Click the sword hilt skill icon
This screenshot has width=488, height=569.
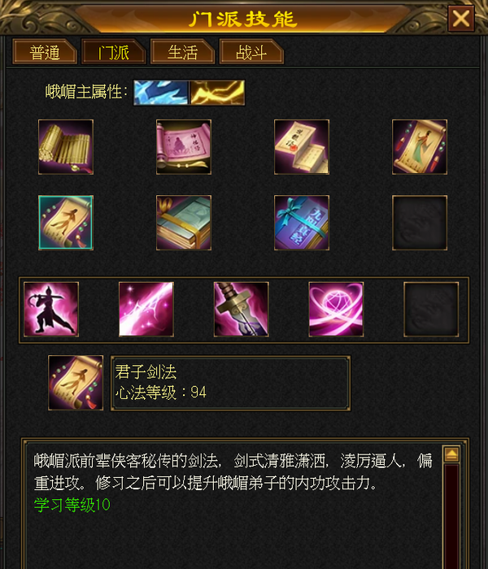(x=242, y=309)
